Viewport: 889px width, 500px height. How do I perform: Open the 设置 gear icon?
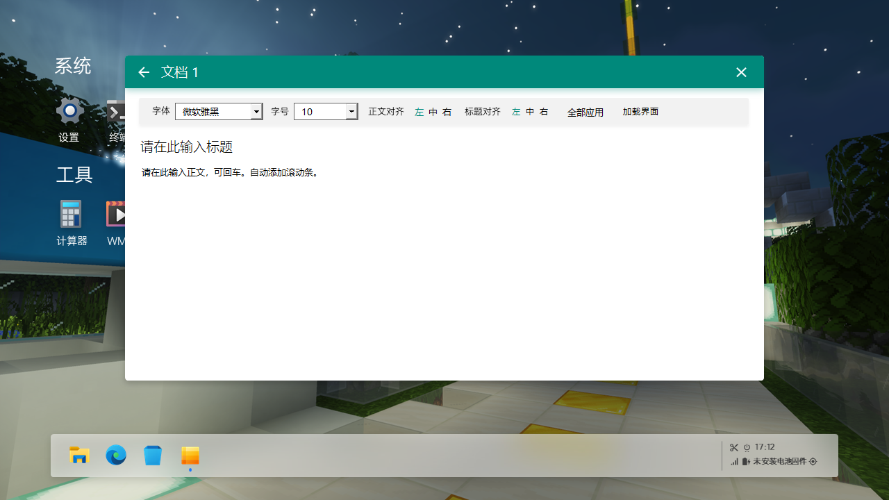[69, 111]
